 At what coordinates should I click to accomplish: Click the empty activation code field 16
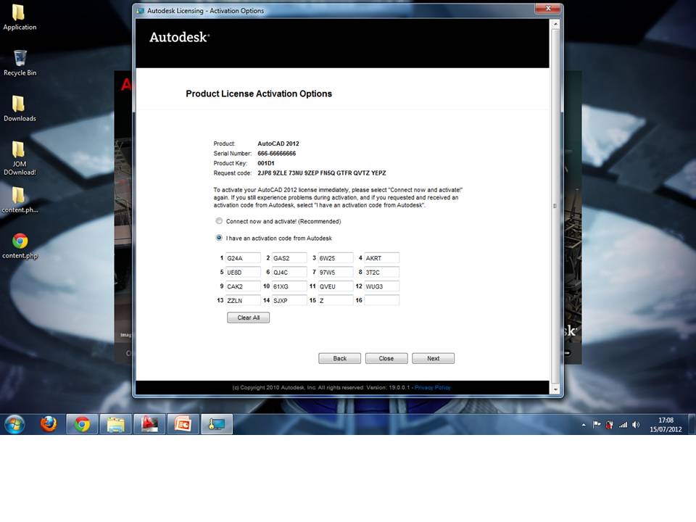pyautogui.click(x=381, y=300)
